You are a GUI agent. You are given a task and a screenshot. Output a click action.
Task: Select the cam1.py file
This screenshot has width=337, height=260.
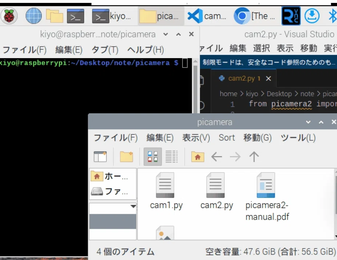(x=166, y=191)
